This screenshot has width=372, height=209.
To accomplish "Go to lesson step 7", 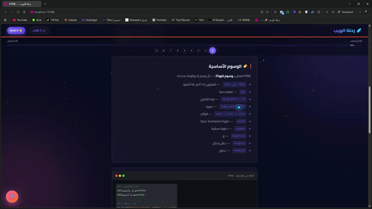I will (171, 51).
